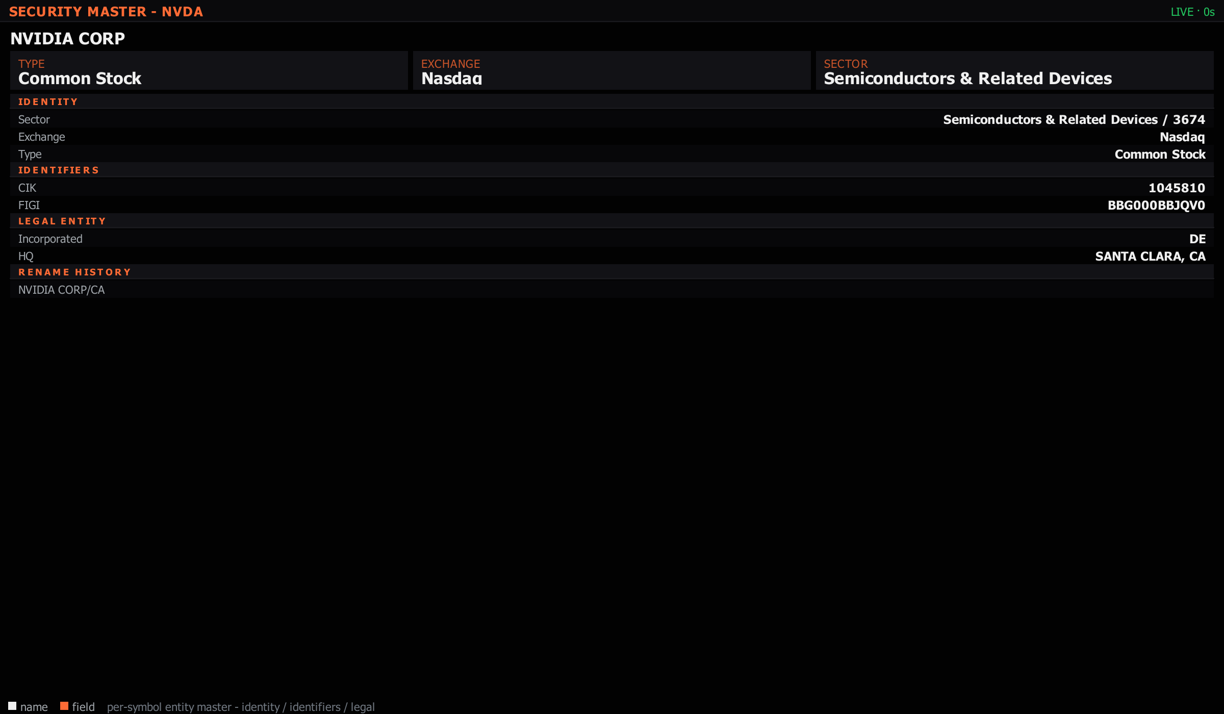Select value Semiconductors & Related Devices / 3674
This screenshot has width=1224, height=714.
coord(1074,120)
